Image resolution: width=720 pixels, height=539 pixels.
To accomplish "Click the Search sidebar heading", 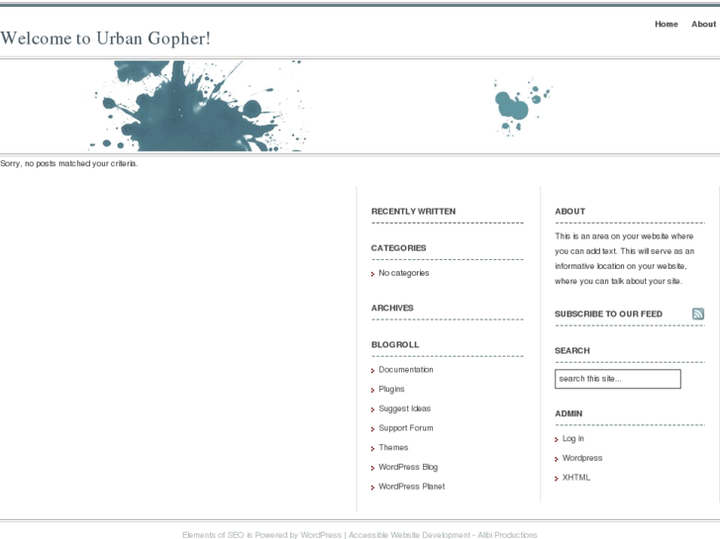I will pos(572,351).
